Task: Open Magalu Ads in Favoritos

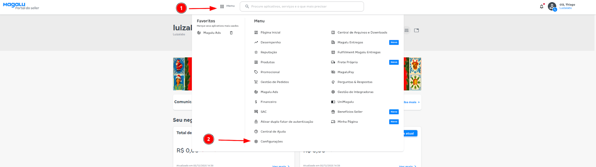Action: pos(212,33)
